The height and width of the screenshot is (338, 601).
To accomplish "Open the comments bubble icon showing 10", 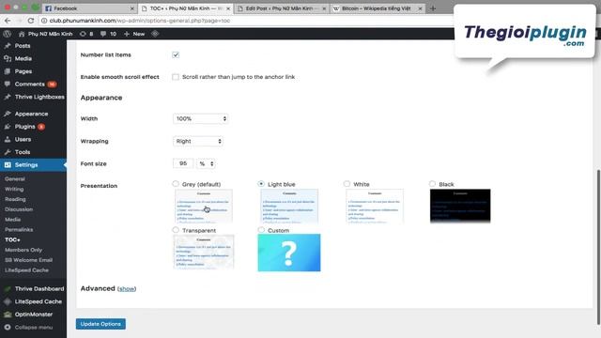I will click(103, 34).
